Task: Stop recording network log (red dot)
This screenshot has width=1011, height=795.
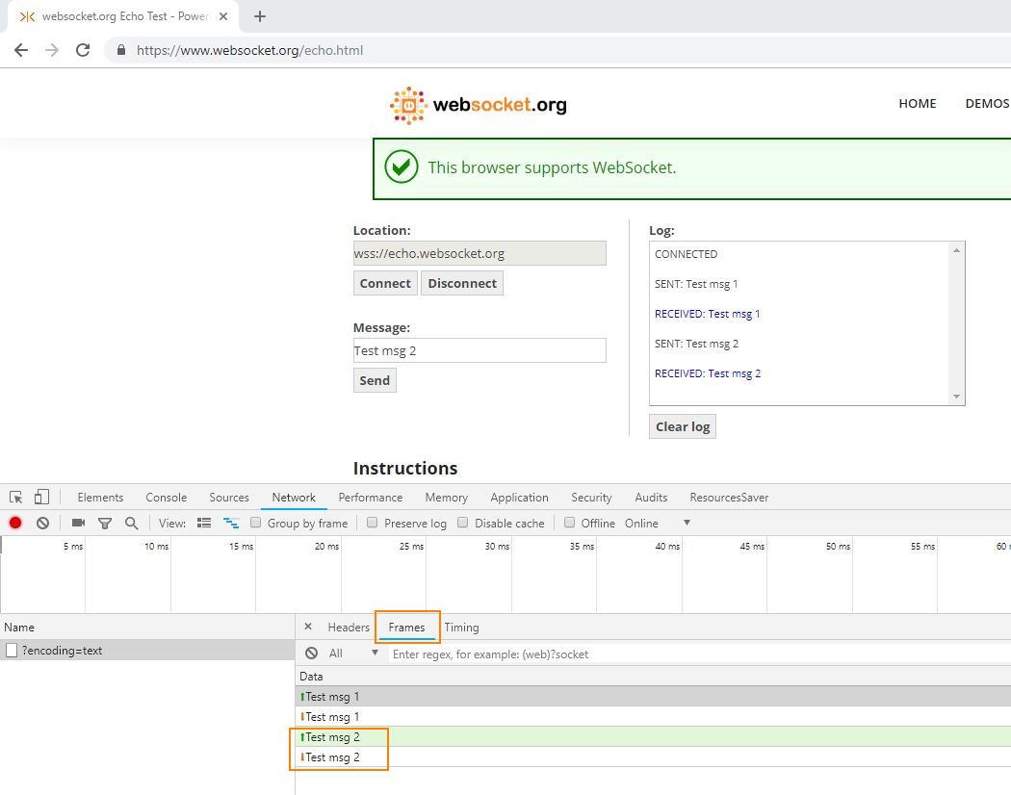Action: click(15, 523)
